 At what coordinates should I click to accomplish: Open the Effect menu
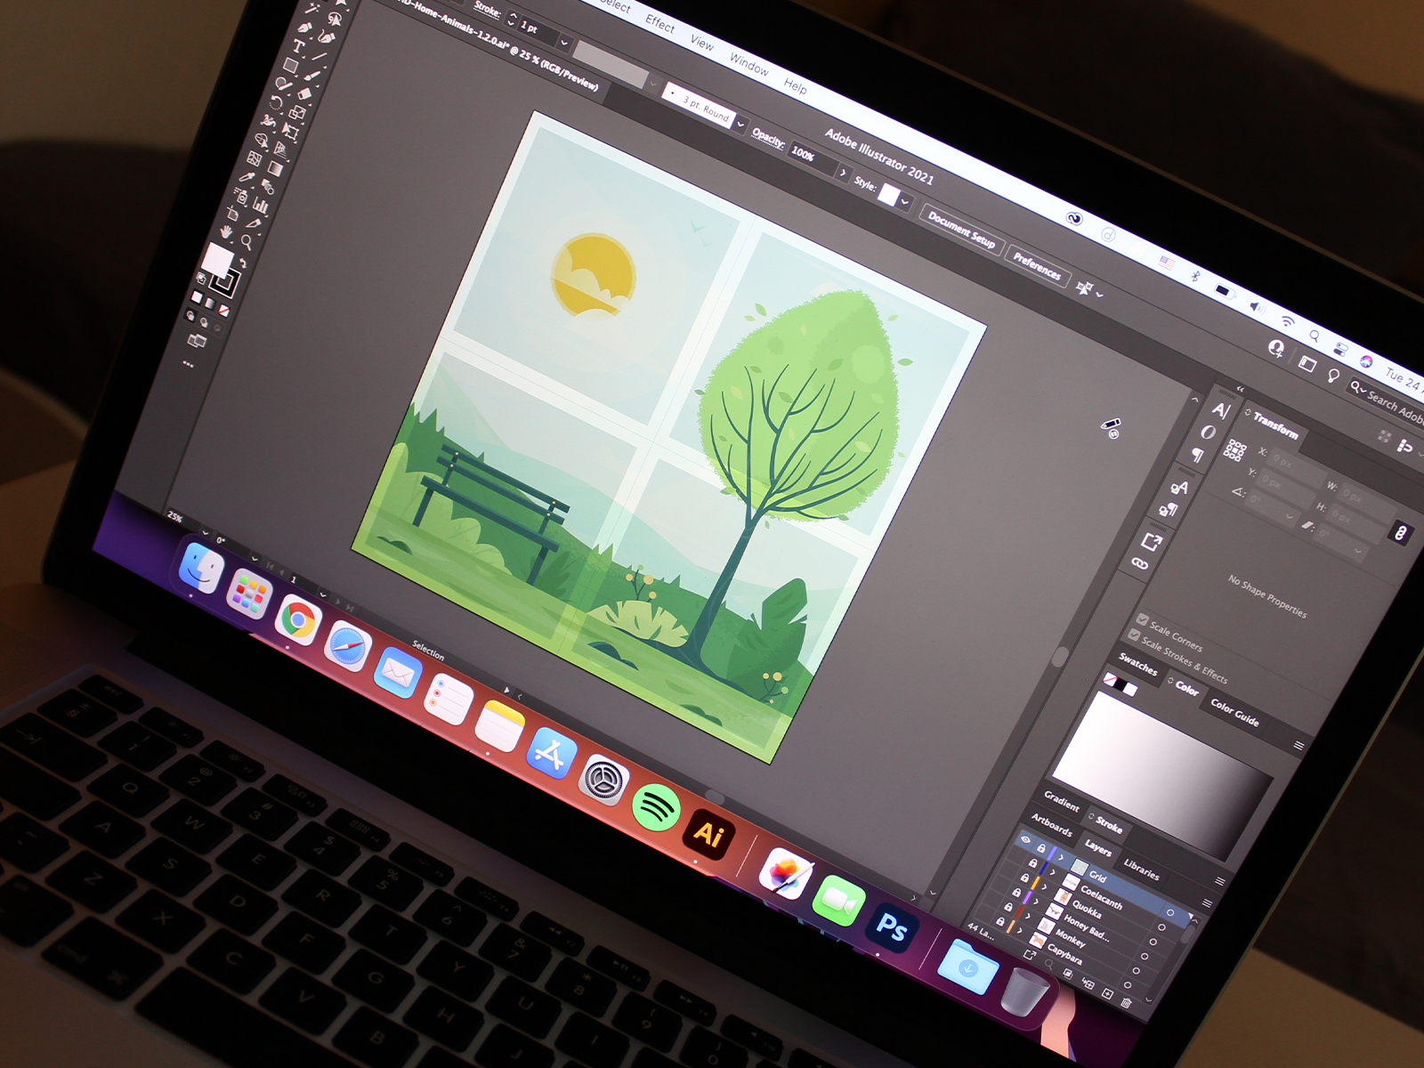click(x=660, y=23)
